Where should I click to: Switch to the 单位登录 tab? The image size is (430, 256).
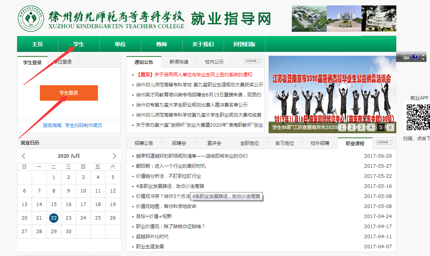pos(63,62)
